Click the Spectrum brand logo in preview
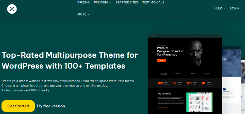245x114 pixels. [164, 74]
